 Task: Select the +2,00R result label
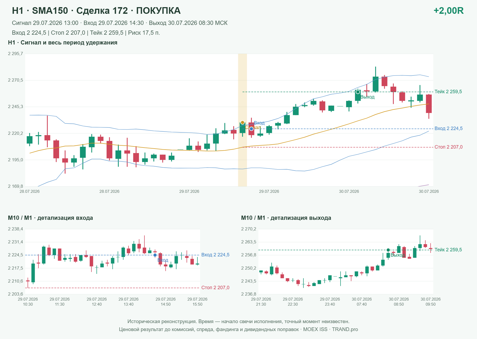coord(448,11)
